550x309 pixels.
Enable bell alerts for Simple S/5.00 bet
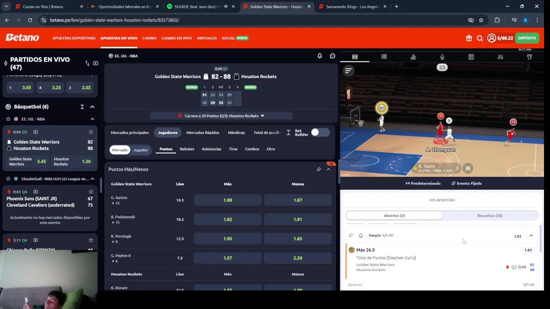361,236
